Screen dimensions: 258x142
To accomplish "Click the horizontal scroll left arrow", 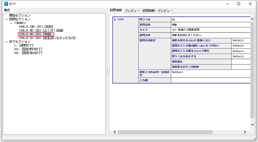I will point(115,132).
